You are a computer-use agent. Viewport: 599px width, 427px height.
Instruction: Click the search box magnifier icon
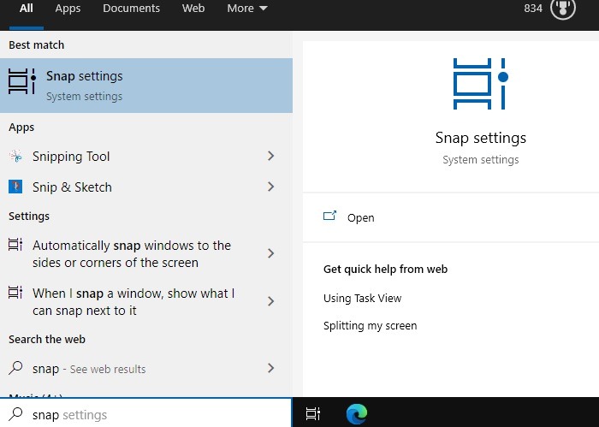15,414
